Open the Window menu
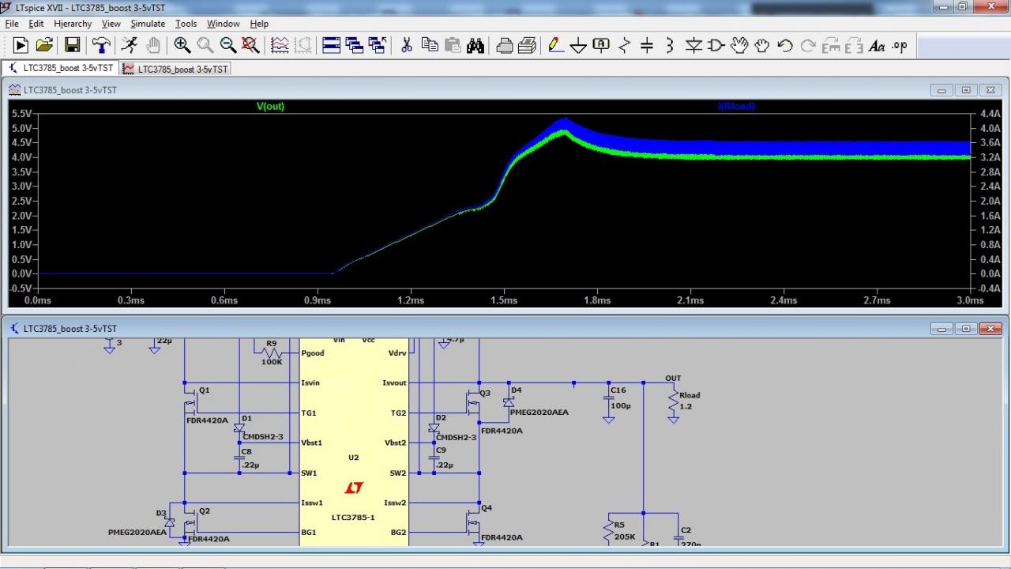The height and width of the screenshot is (569, 1011). pyautogui.click(x=224, y=24)
